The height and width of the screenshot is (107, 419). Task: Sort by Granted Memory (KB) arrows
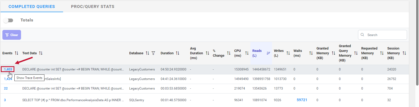click(333, 53)
